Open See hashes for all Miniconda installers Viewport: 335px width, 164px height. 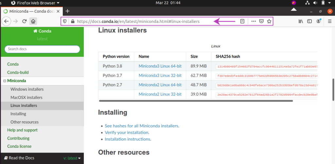[x=141, y=126]
